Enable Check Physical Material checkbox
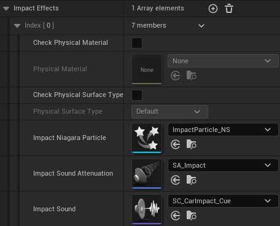280x226 pixels. point(137,43)
